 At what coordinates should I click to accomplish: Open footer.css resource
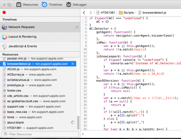click(38, 91)
